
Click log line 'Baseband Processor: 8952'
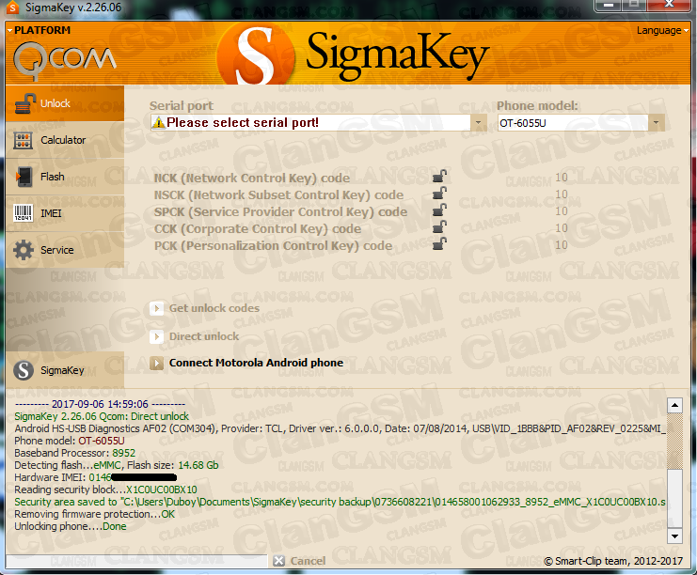[x=74, y=453]
